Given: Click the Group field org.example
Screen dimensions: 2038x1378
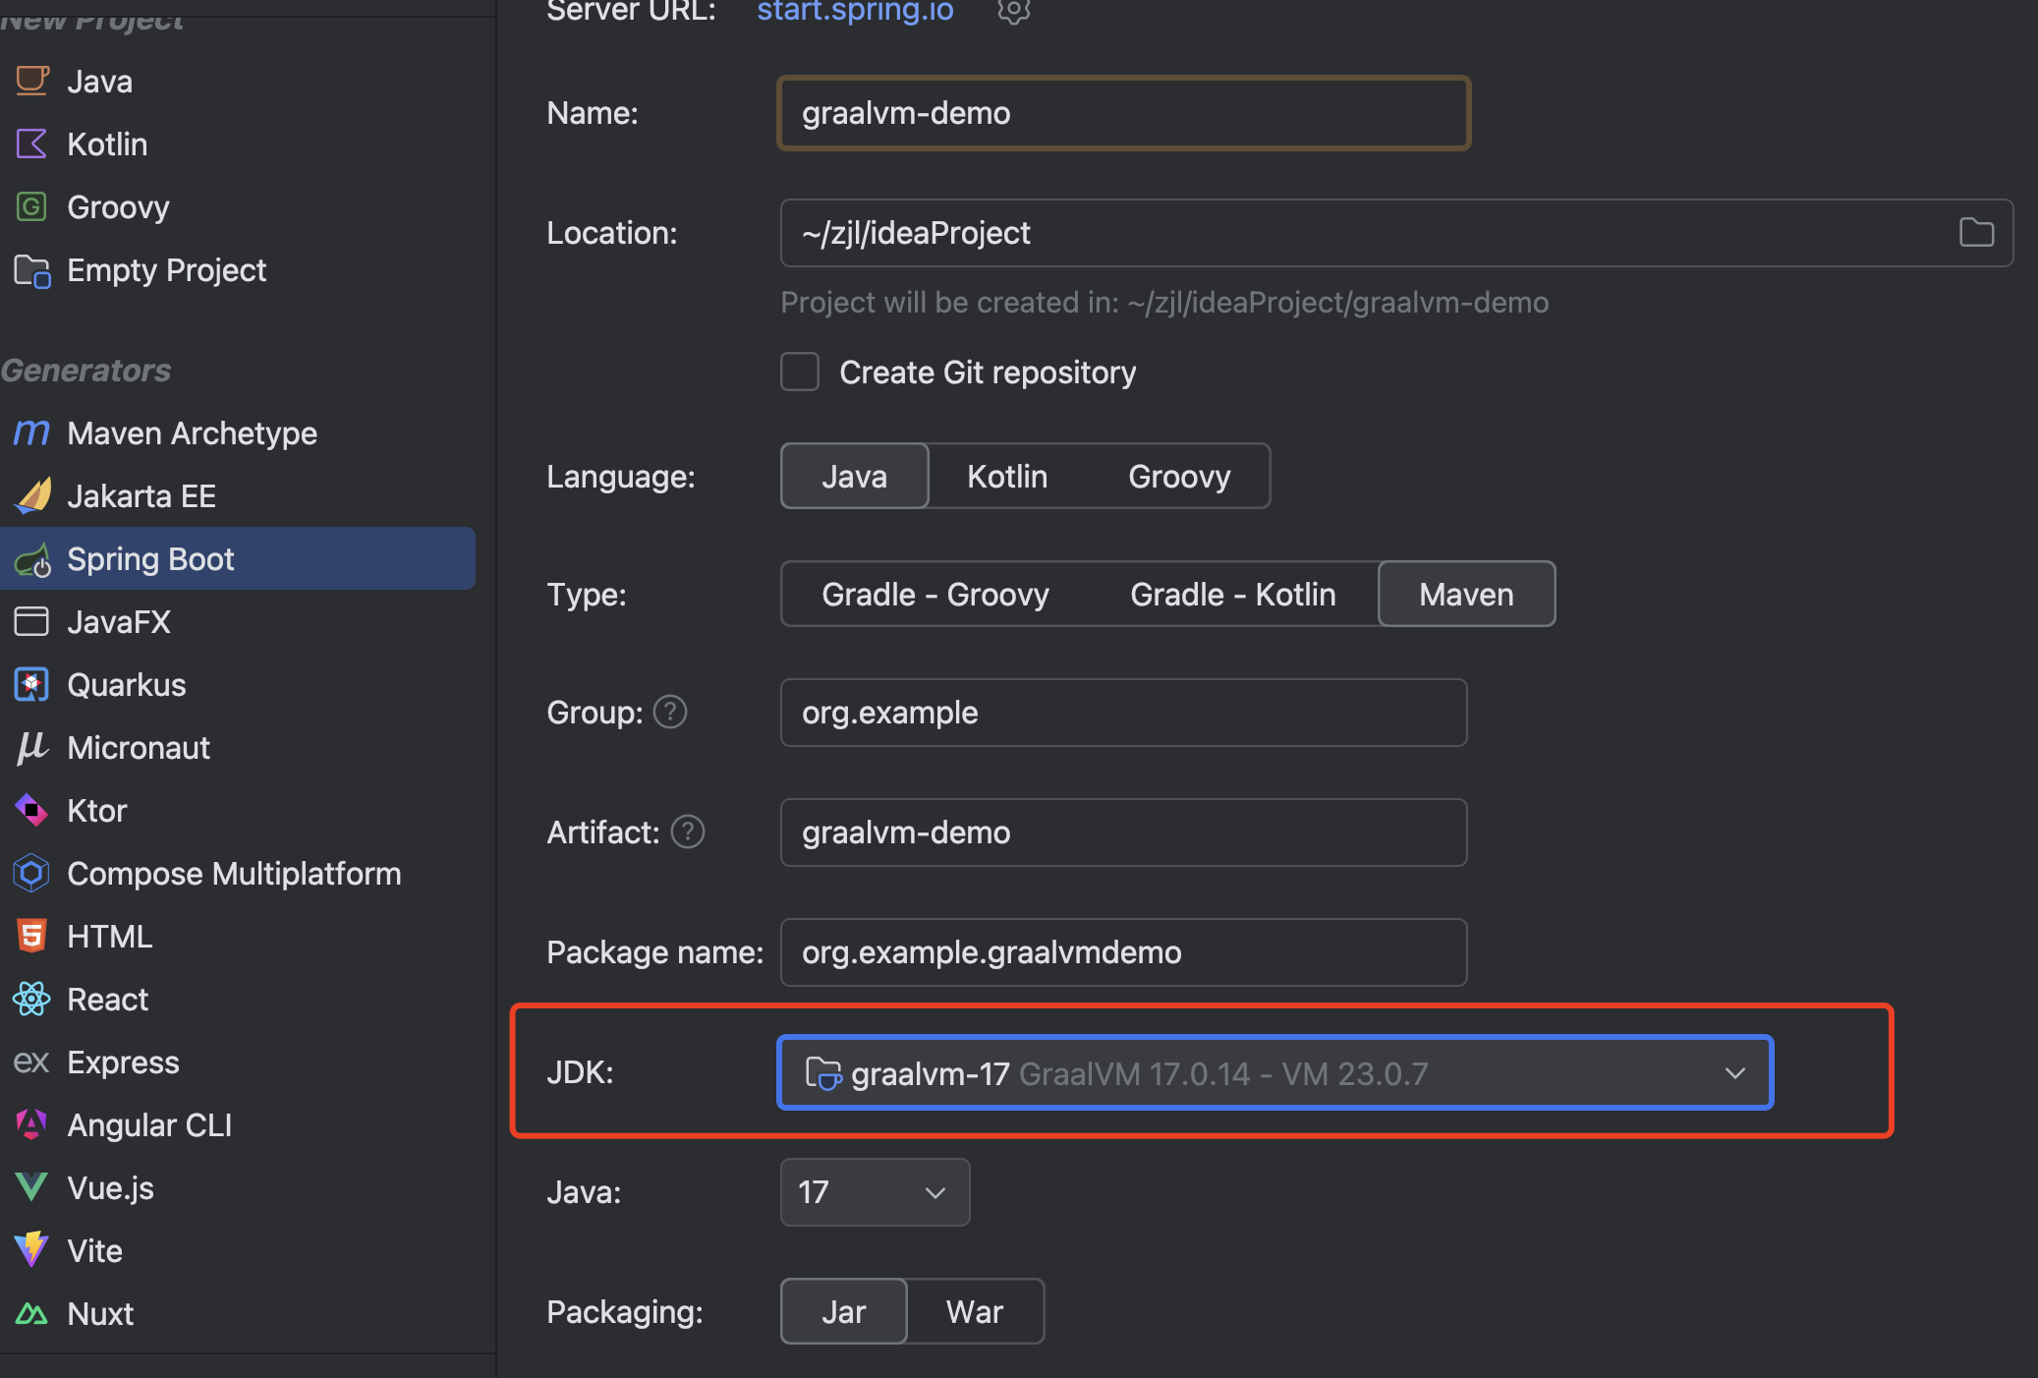Looking at the screenshot, I should (x=1123, y=713).
